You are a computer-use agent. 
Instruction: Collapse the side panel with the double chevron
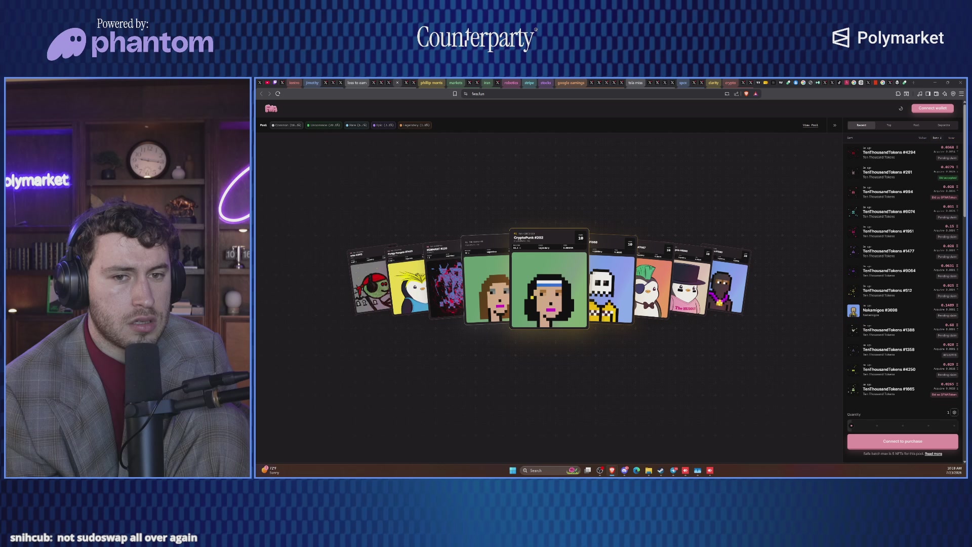coord(835,125)
